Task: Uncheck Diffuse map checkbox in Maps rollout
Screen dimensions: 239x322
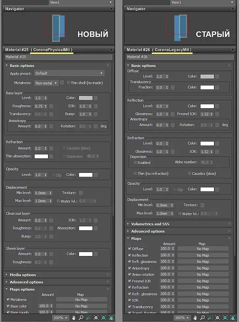Action: (x=130, y=248)
